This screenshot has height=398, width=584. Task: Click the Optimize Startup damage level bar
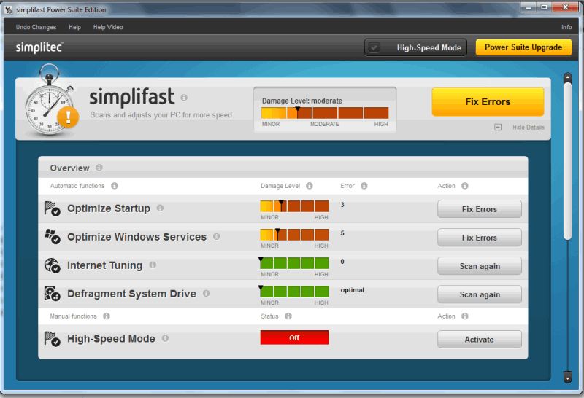294,206
